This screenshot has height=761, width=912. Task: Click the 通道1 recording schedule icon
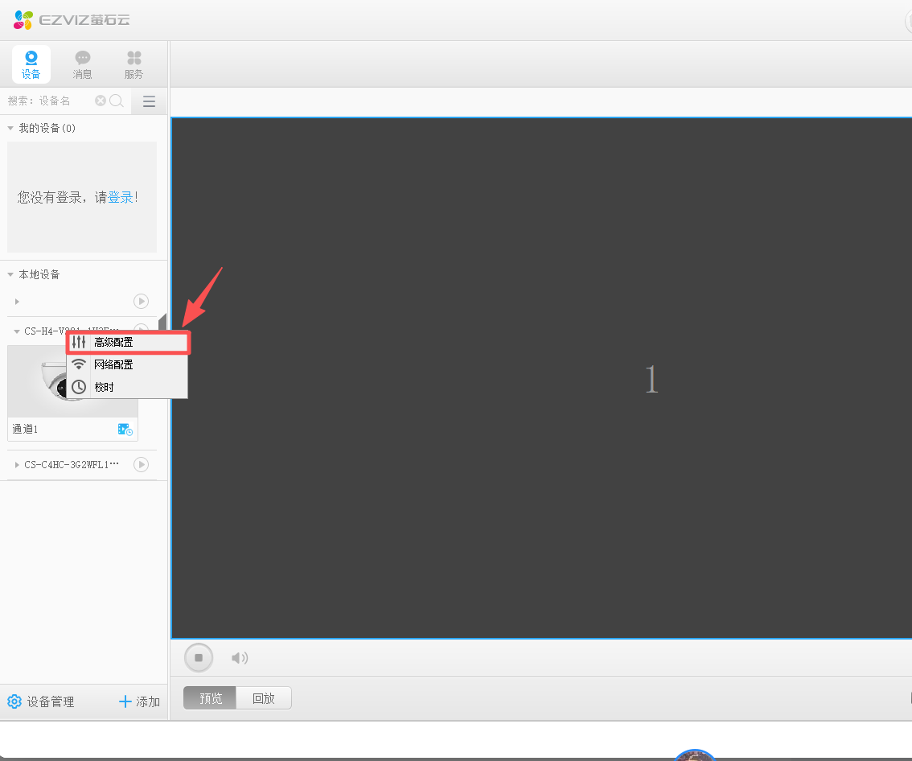(x=125, y=430)
